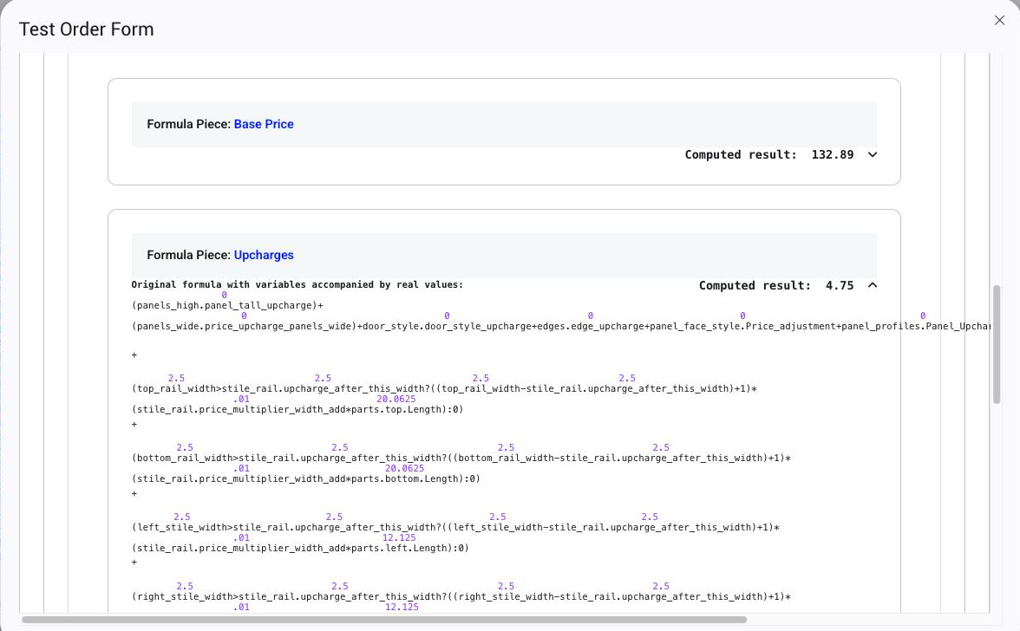Click the line starting with top_rail_width>stile_rail

(444, 388)
